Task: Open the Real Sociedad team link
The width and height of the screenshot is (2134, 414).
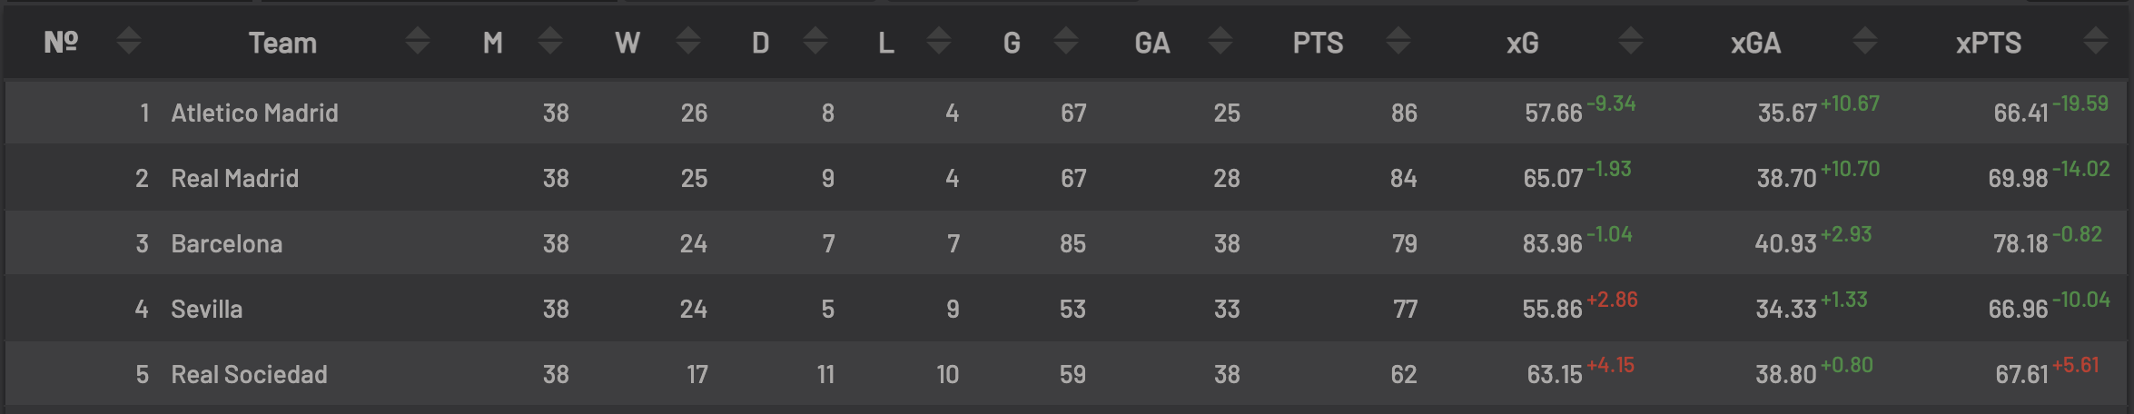Action: click(249, 374)
